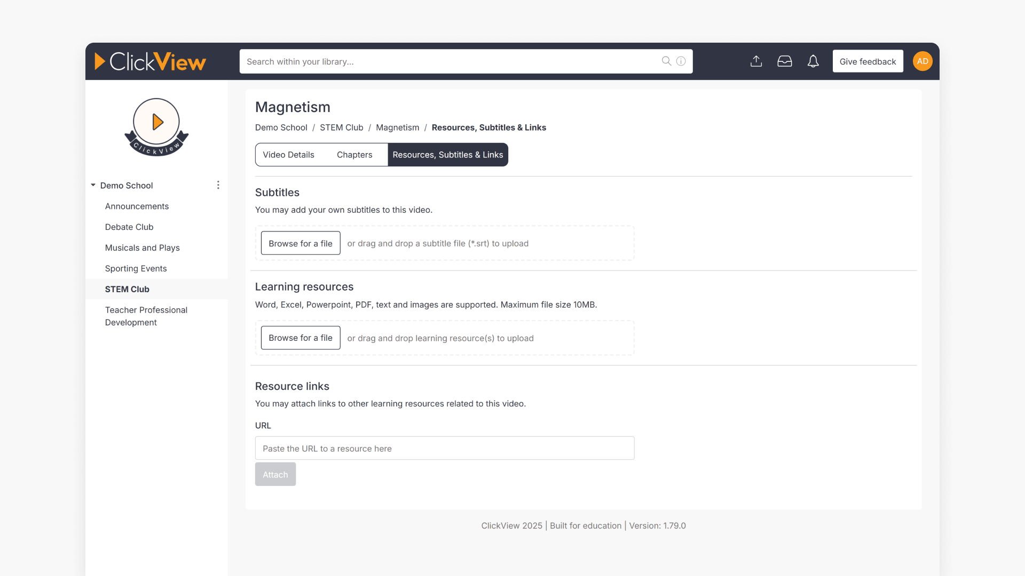Expand the STEM Club sidebar entry
Viewport: 1025px width, 576px height.
click(x=127, y=289)
